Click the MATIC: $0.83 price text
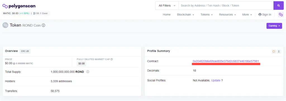286x101 pixels. click(11, 13)
